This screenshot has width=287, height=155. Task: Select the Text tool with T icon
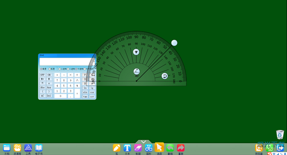point(127,148)
